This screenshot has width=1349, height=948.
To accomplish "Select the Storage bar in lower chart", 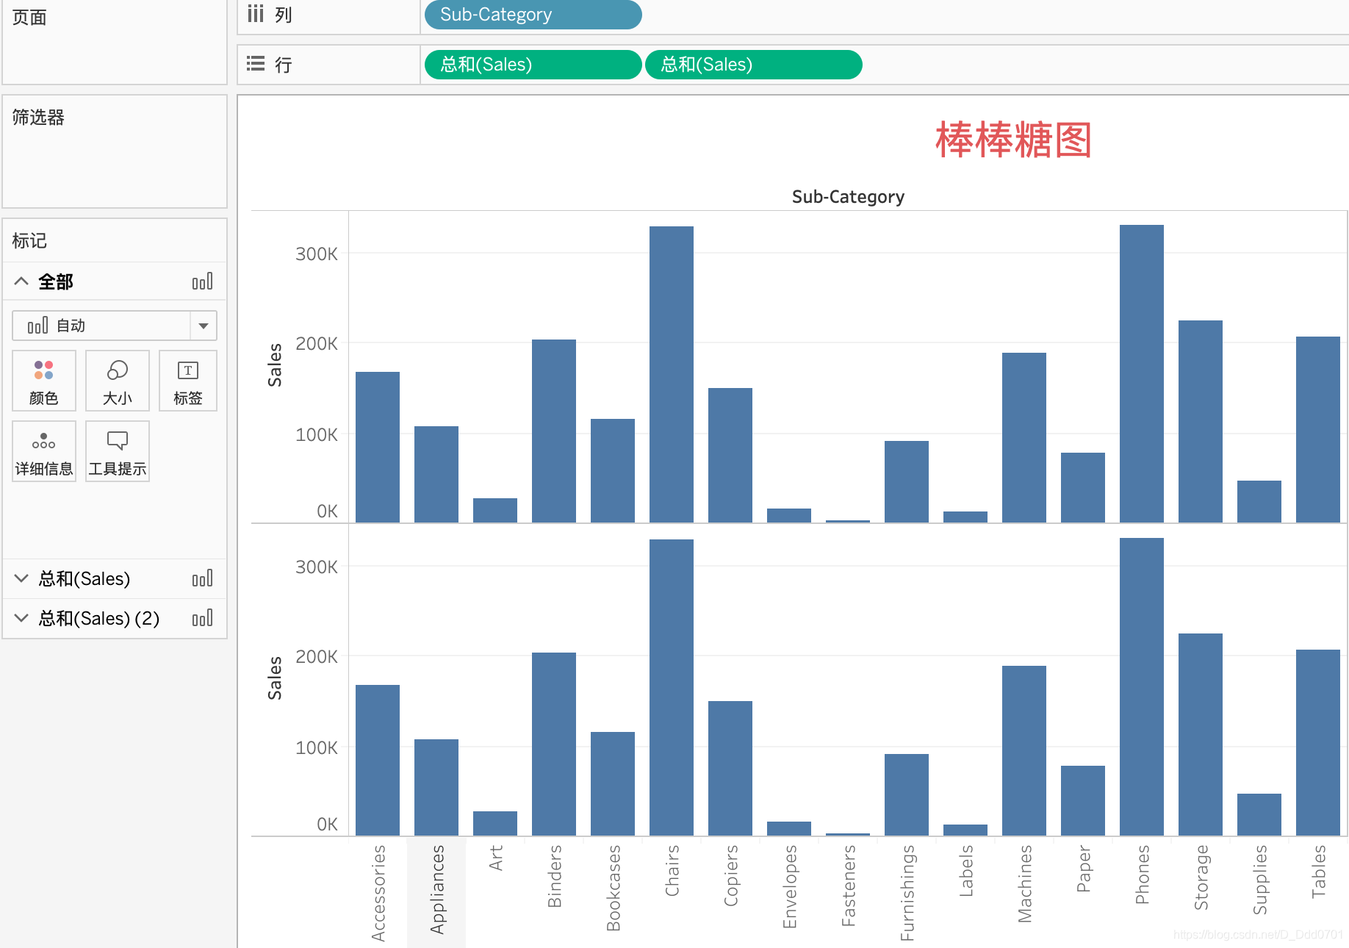I will 1201,735.
